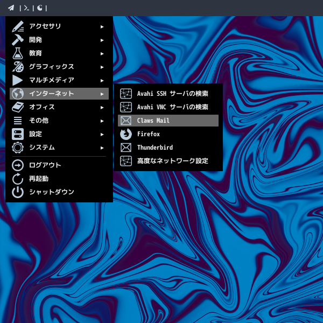Expand the システム submenu arrow
Screen dimensions: 323x323
point(102,148)
